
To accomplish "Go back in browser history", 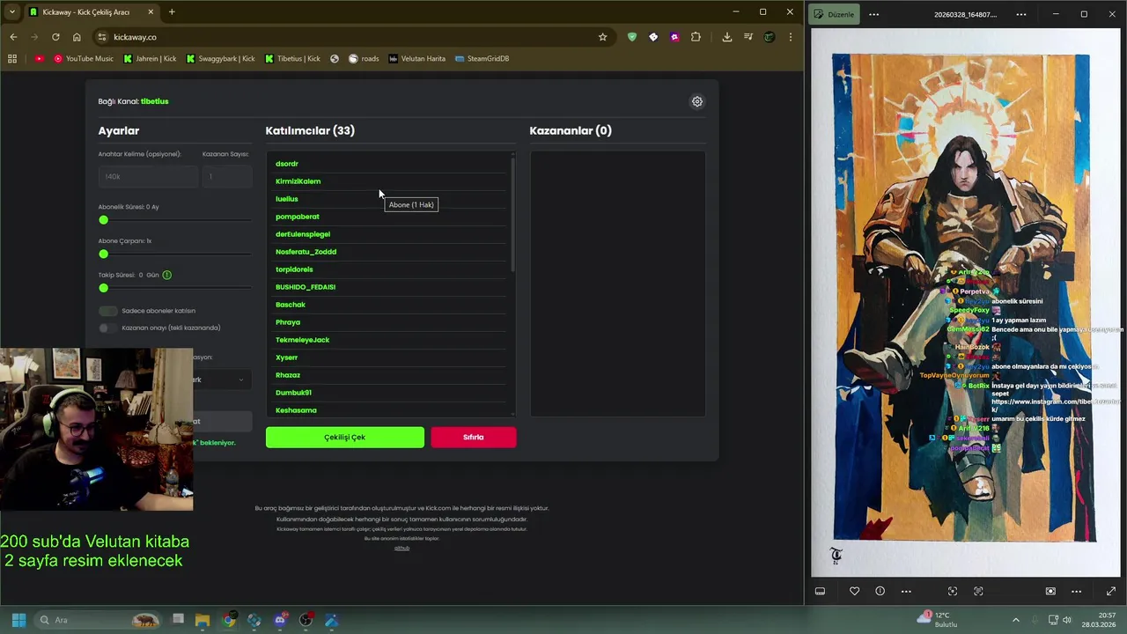I will coord(13,37).
